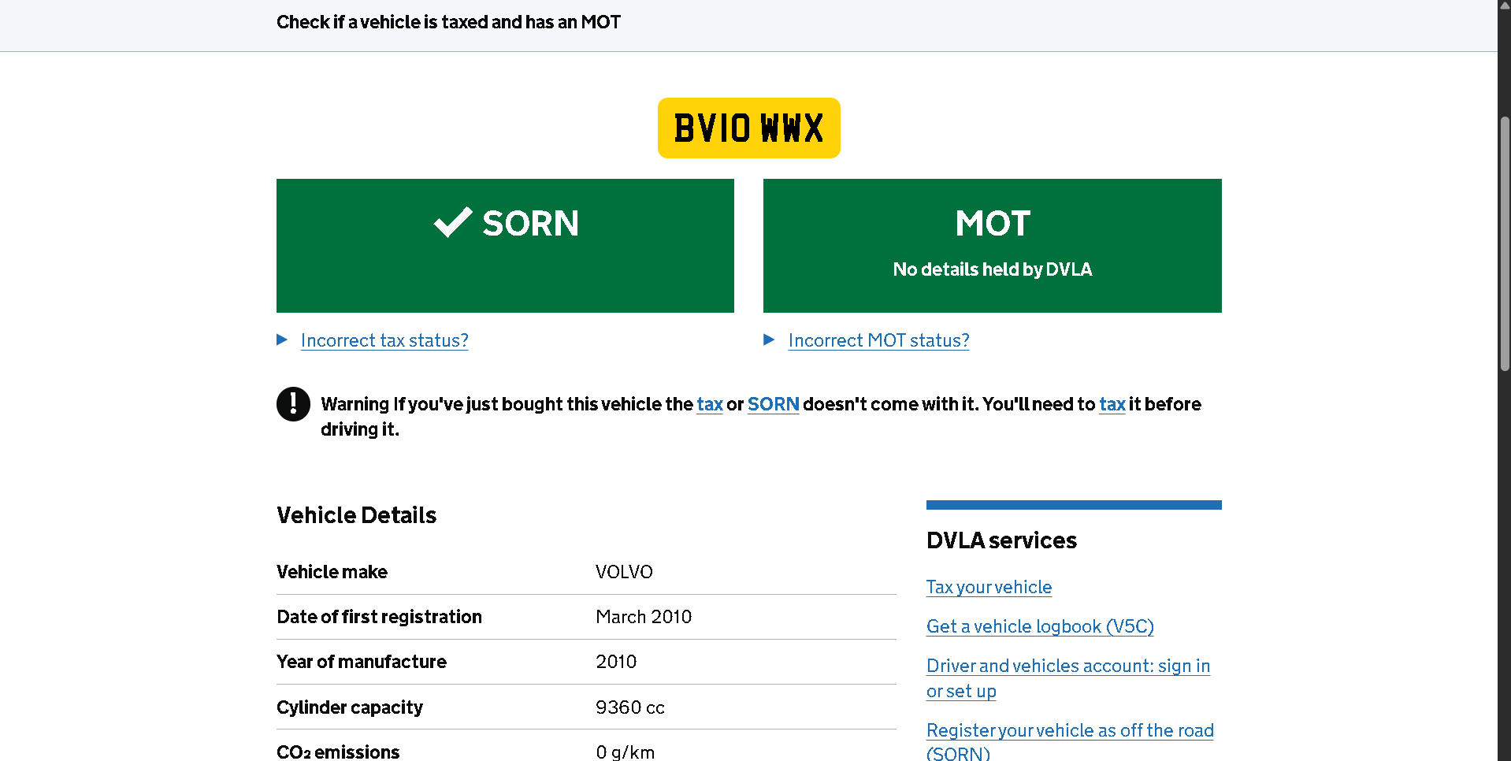Click the DVLA services heading
Screen dimensions: 1511x761
(x=1001, y=540)
